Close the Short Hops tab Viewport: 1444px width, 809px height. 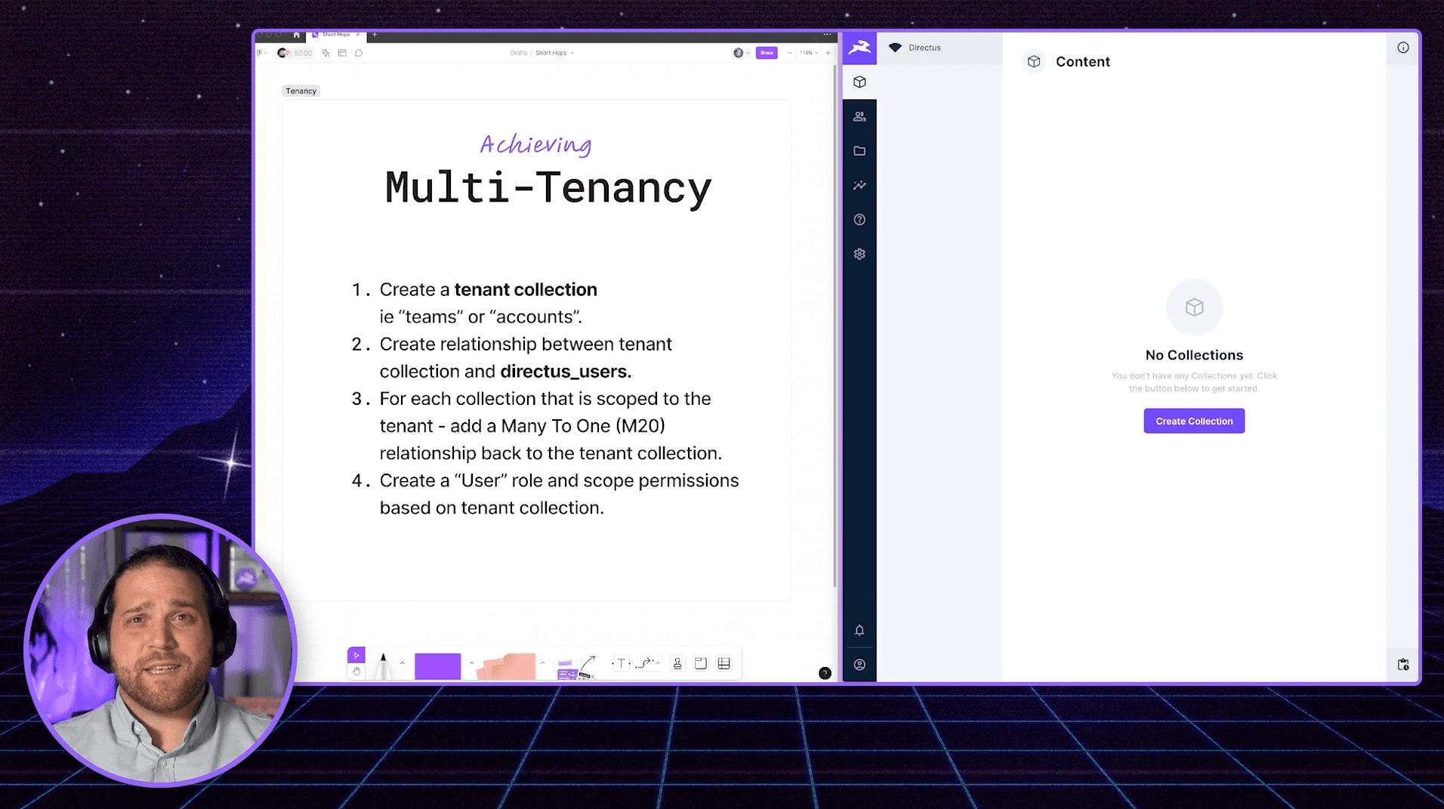tap(358, 35)
